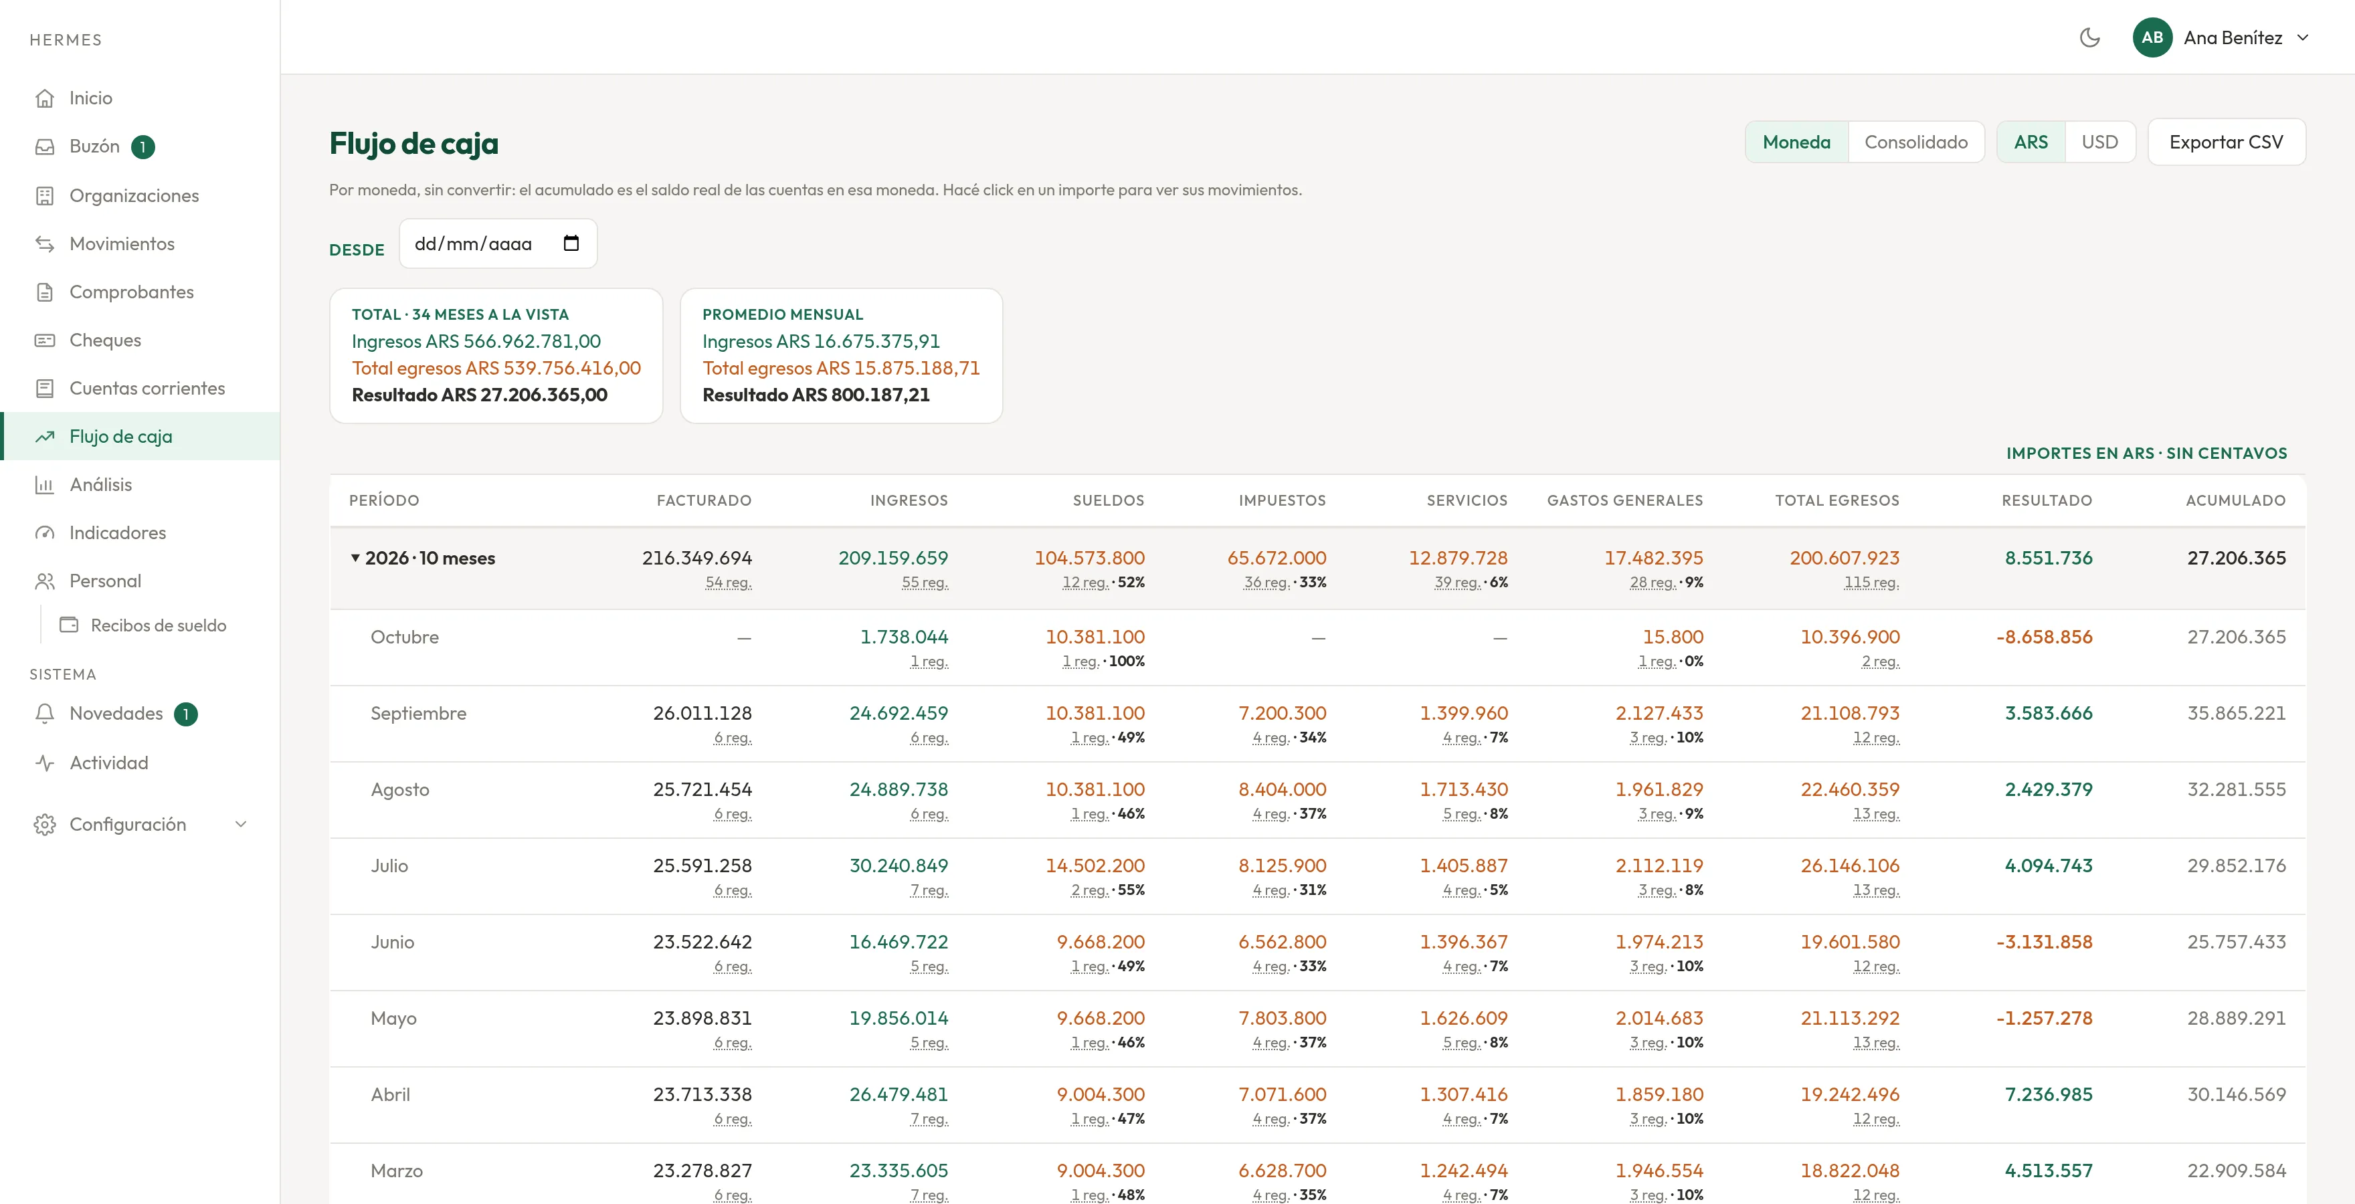Click the Recibos de sueldo wallet icon
The height and width of the screenshot is (1204, 2355).
coord(68,625)
